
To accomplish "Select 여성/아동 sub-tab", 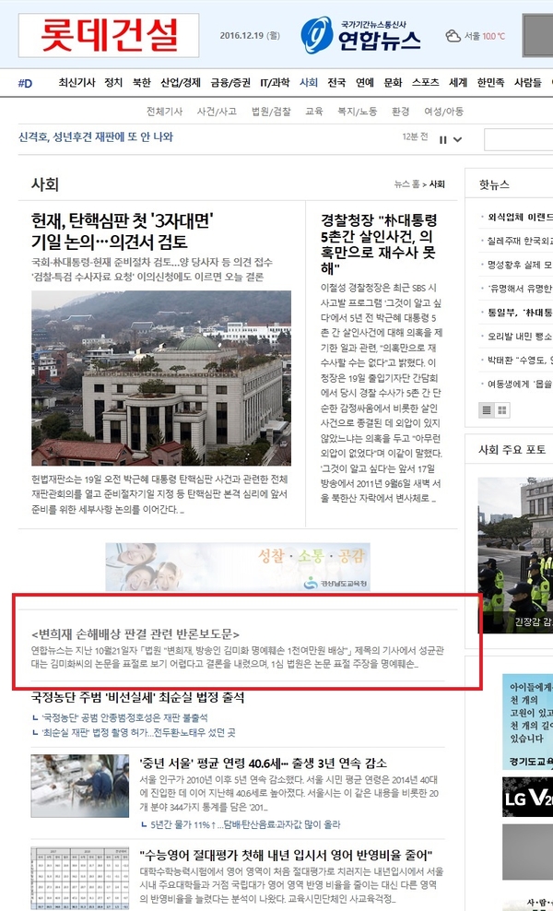I will pyautogui.click(x=444, y=112).
